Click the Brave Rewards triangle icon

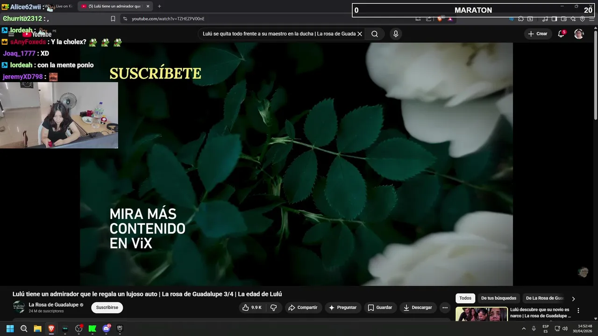[450, 19]
